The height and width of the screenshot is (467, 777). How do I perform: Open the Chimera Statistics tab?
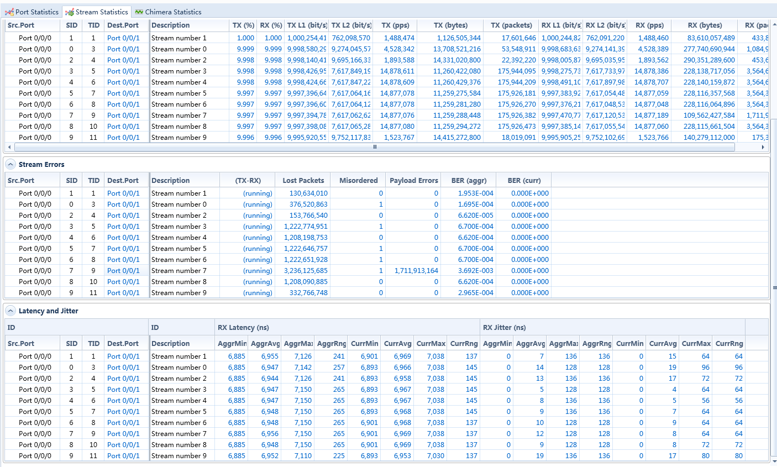coord(168,12)
